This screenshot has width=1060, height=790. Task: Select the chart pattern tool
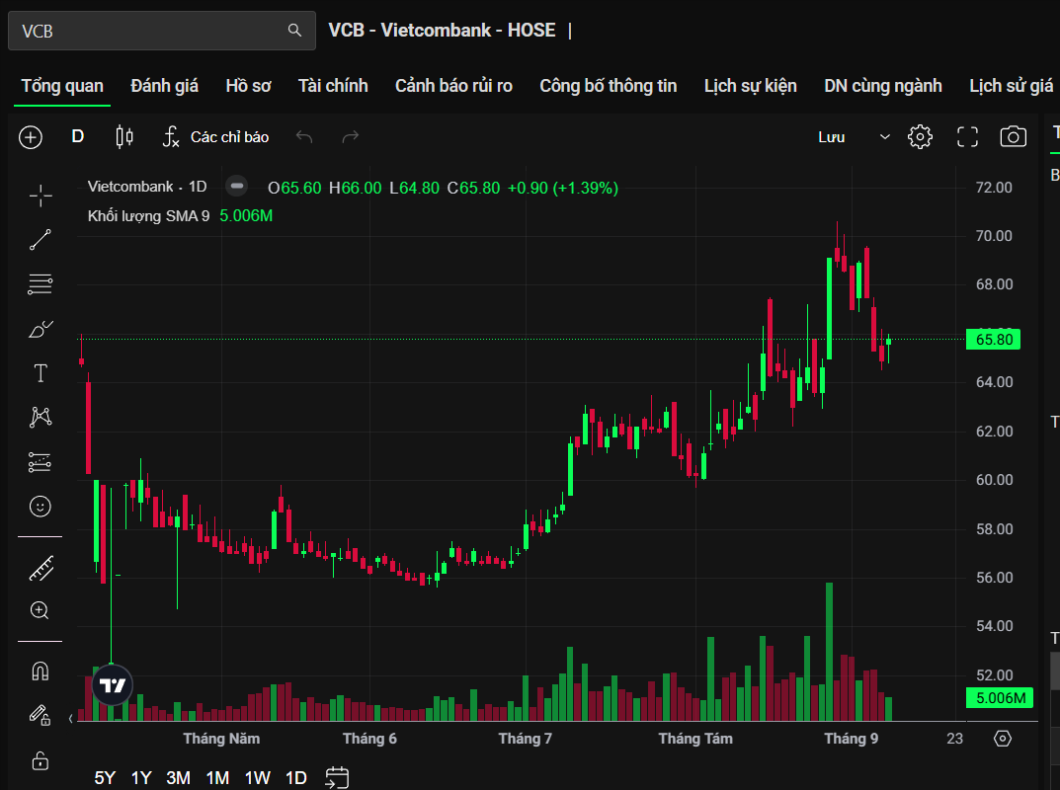coord(41,417)
